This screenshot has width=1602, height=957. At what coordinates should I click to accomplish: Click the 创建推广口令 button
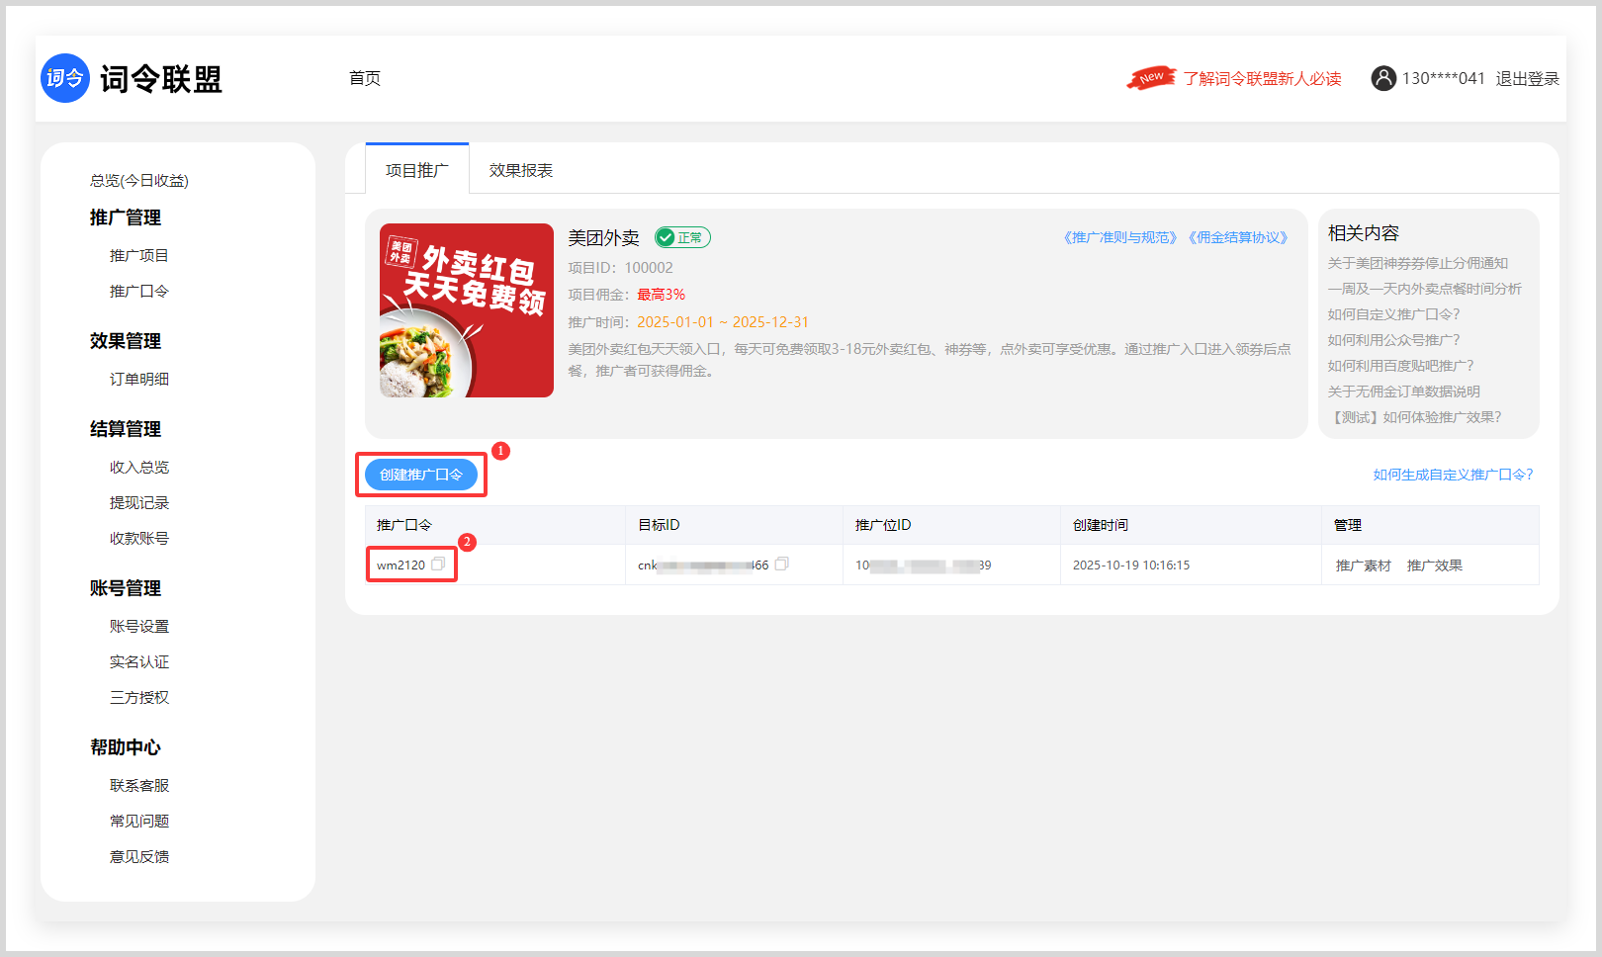[x=421, y=475]
